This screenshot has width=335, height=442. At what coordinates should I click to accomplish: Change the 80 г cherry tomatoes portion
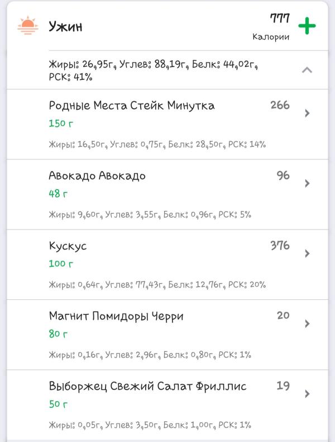click(58, 333)
